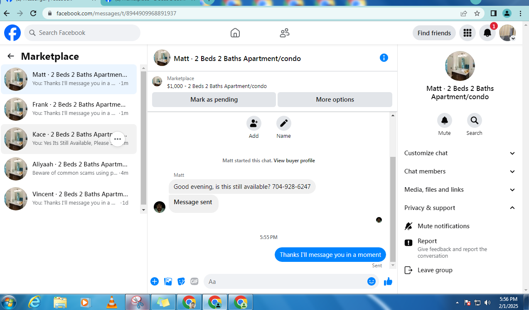Open the $1,000 Marketplace listing banner
This screenshot has width=529, height=310.
tap(272, 82)
